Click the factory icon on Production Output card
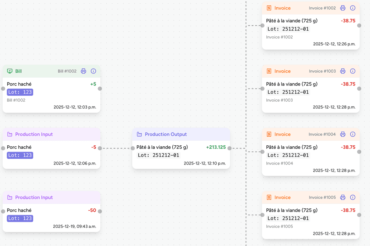This screenshot has height=246, width=370. coord(139,134)
